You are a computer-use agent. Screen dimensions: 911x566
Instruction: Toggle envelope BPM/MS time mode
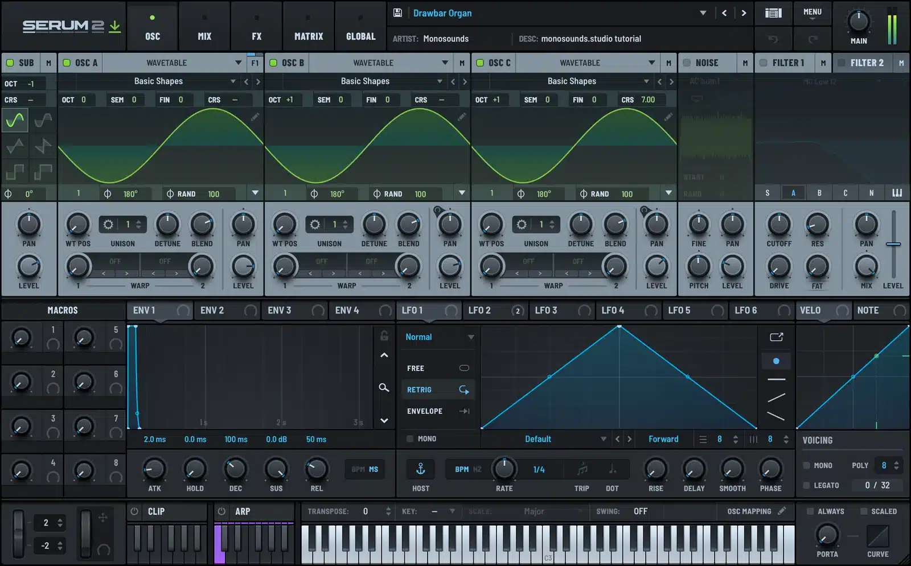[x=365, y=469]
